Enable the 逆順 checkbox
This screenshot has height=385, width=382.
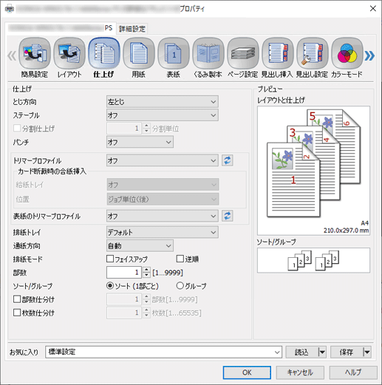180,259
